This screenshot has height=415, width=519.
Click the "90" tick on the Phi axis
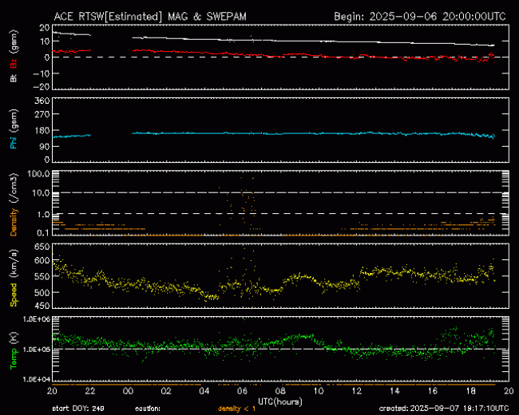click(45, 146)
